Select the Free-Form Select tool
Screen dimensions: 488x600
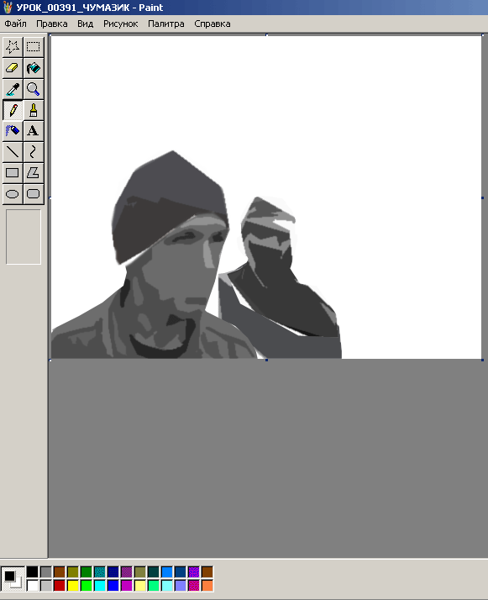13,47
